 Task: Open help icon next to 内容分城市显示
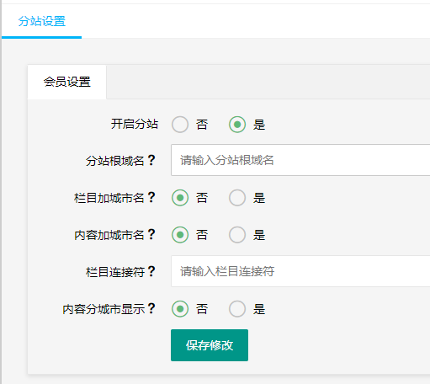151,308
